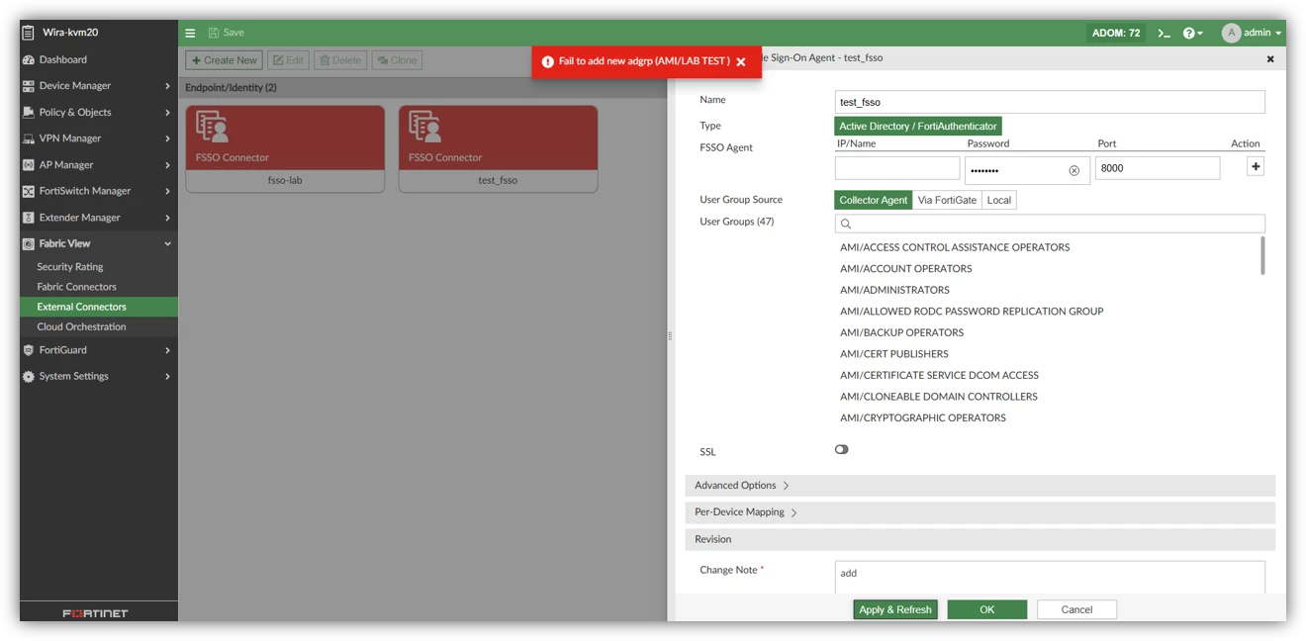Select Via FortiGate group source
The image size is (1306, 641).
point(947,200)
